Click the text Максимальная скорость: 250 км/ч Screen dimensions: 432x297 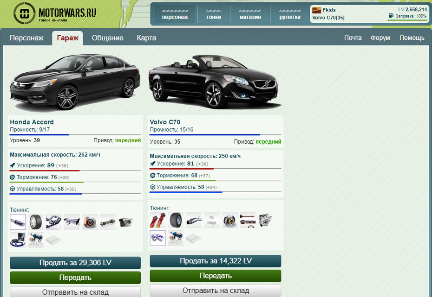click(195, 156)
